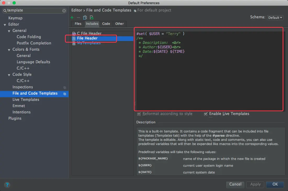The image size is (288, 191).
Task: Switch to the Includes tab
Action: (x=92, y=24)
